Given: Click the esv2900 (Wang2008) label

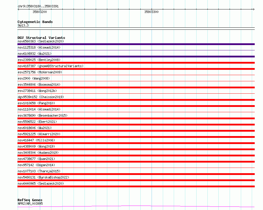Looking at the screenshot, I should click(x=34, y=78).
